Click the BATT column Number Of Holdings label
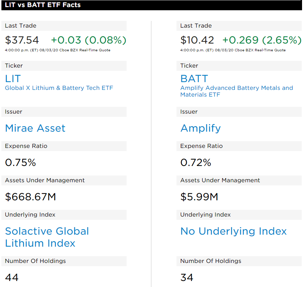This screenshot has height=287, width=307. tap(211, 261)
